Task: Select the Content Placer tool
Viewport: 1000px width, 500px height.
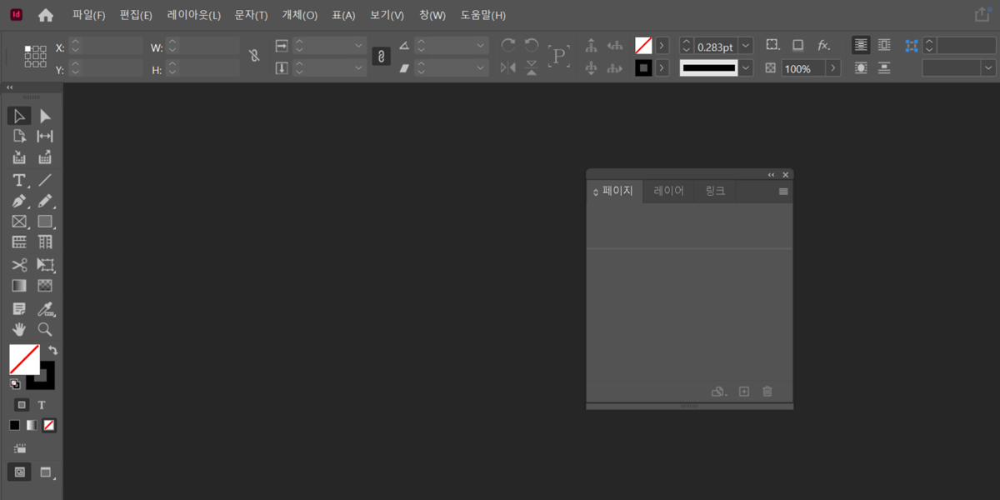Action: point(46,157)
